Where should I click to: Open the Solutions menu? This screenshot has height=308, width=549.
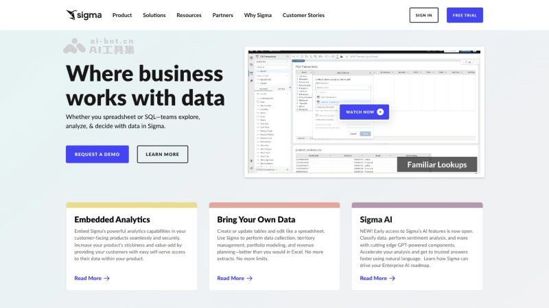point(154,15)
